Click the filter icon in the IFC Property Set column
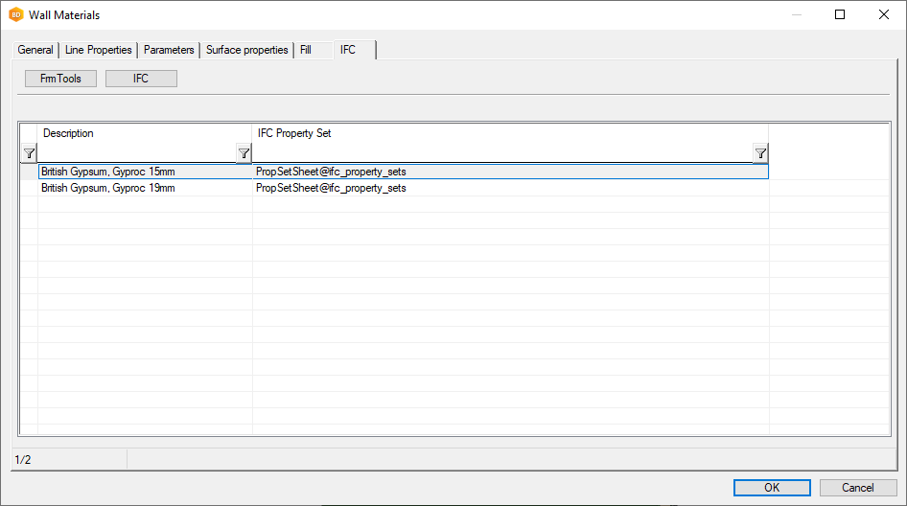The height and width of the screenshot is (506, 907). (x=760, y=153)
